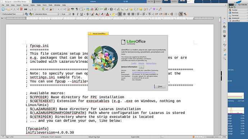Insert a special character (Omega icon)
248x139 pixels.
[x=111, y=9]
